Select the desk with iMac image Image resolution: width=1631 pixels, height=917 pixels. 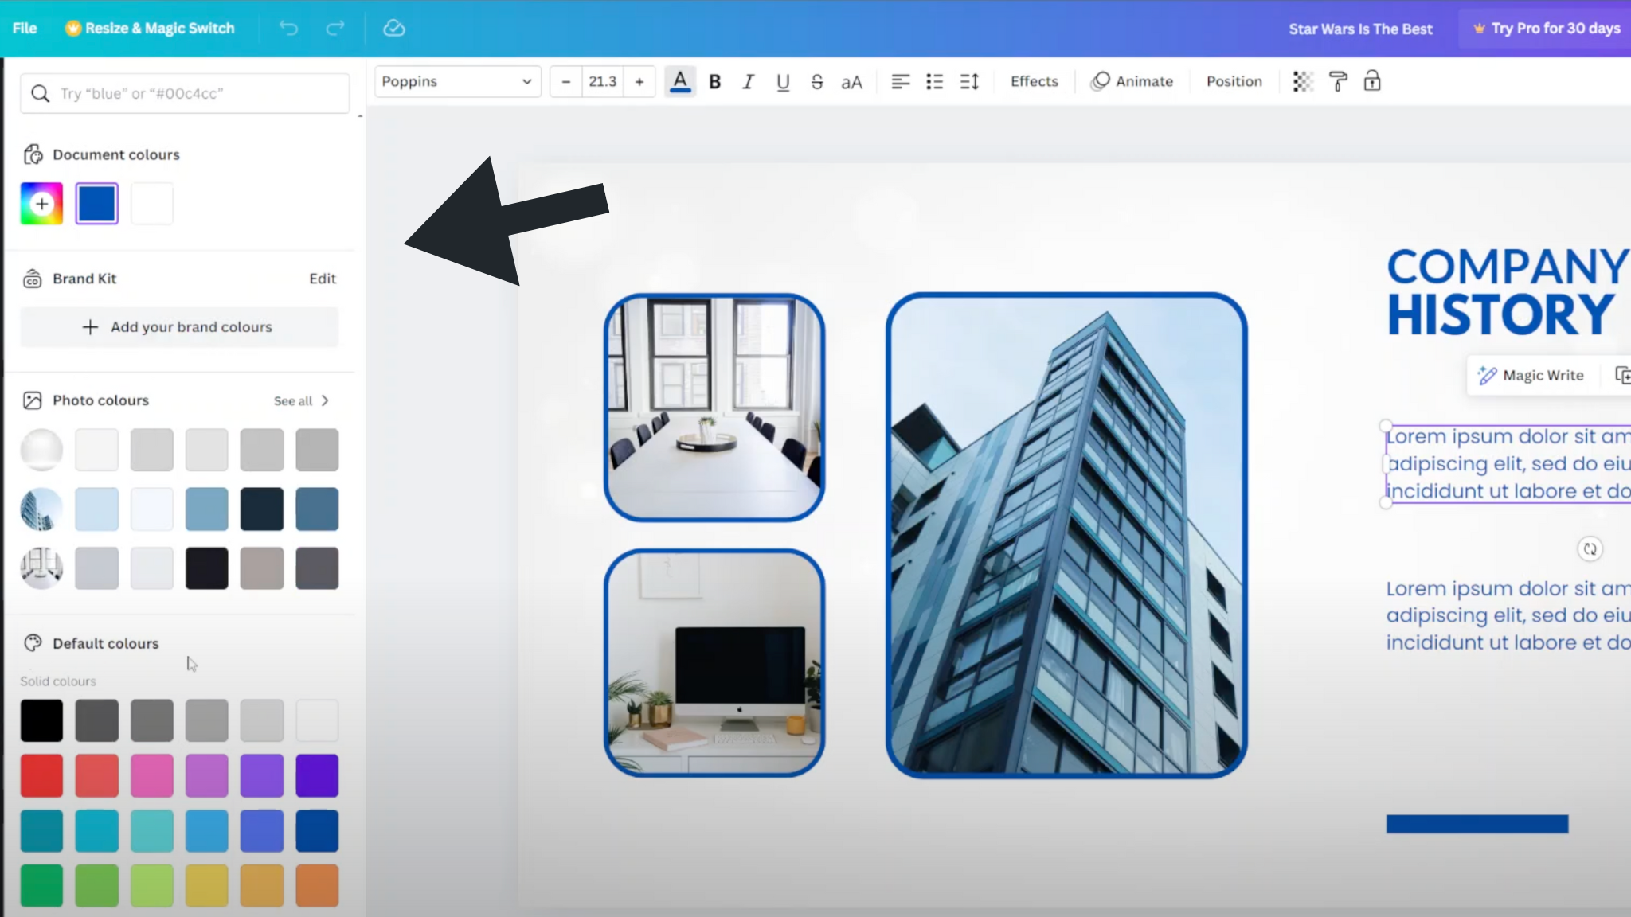(714, 663)
